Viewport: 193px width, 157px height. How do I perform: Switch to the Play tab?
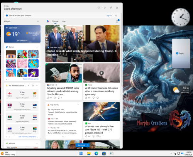[x=64, y=21]
